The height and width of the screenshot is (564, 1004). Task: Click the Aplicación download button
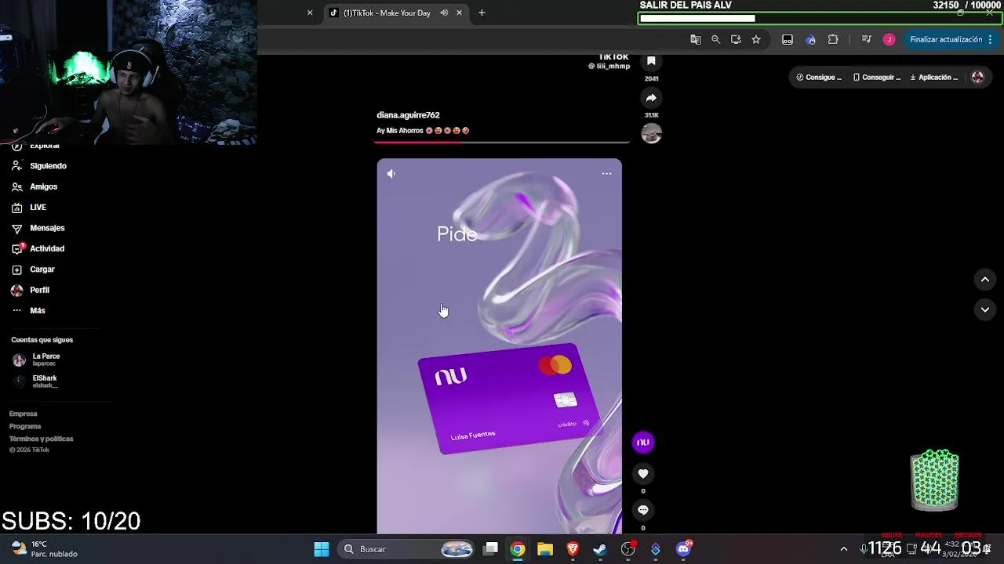pos(934,78)
